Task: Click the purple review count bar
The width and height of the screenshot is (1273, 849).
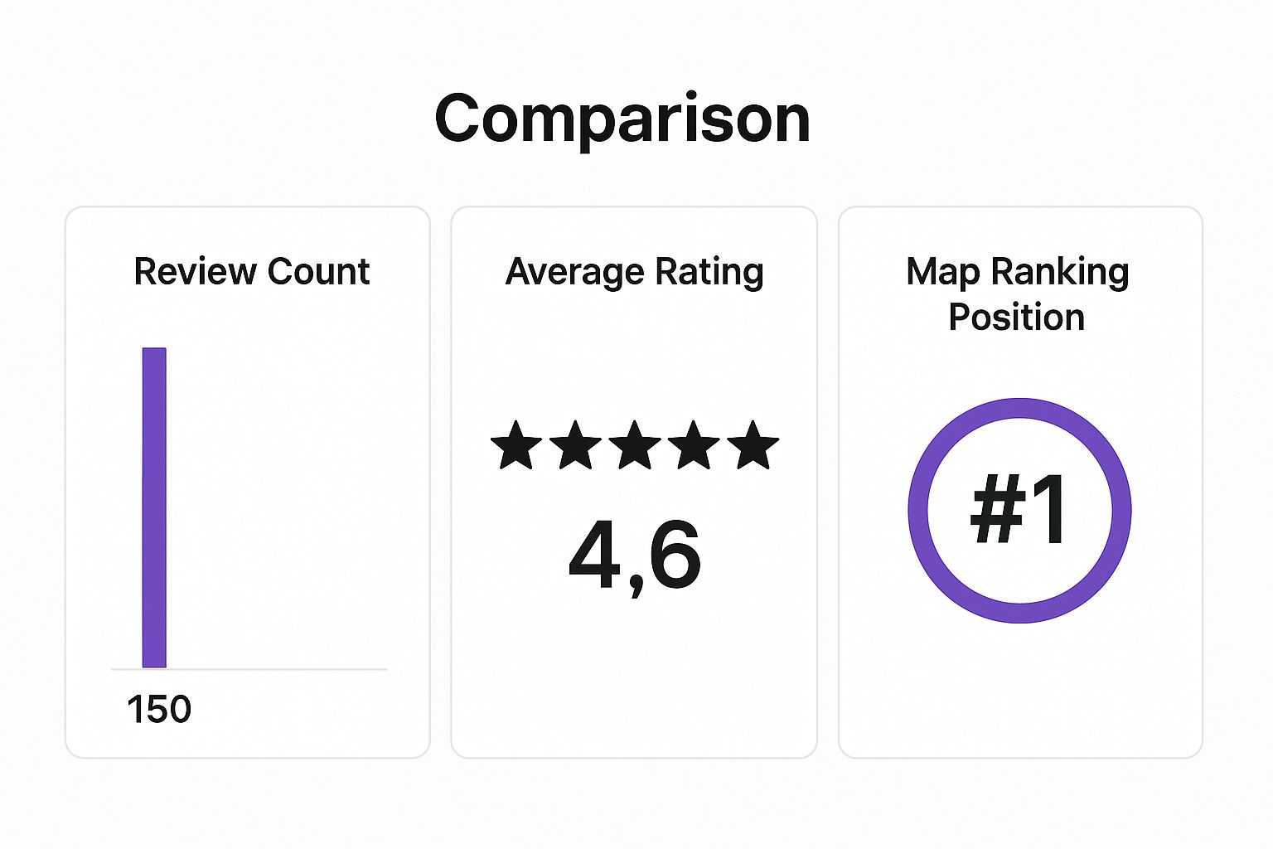Action: tap(154, 507)
